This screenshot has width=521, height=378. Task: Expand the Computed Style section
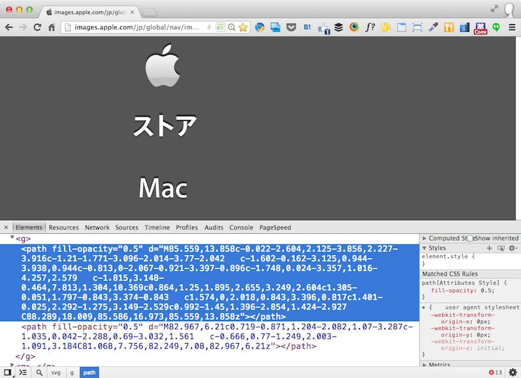425,239
